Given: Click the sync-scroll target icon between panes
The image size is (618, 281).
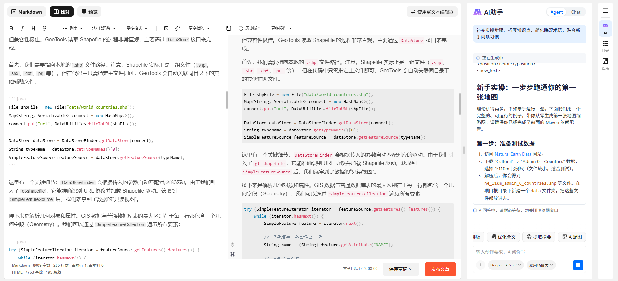Looking at the screenshot, I should click(232, 245).
